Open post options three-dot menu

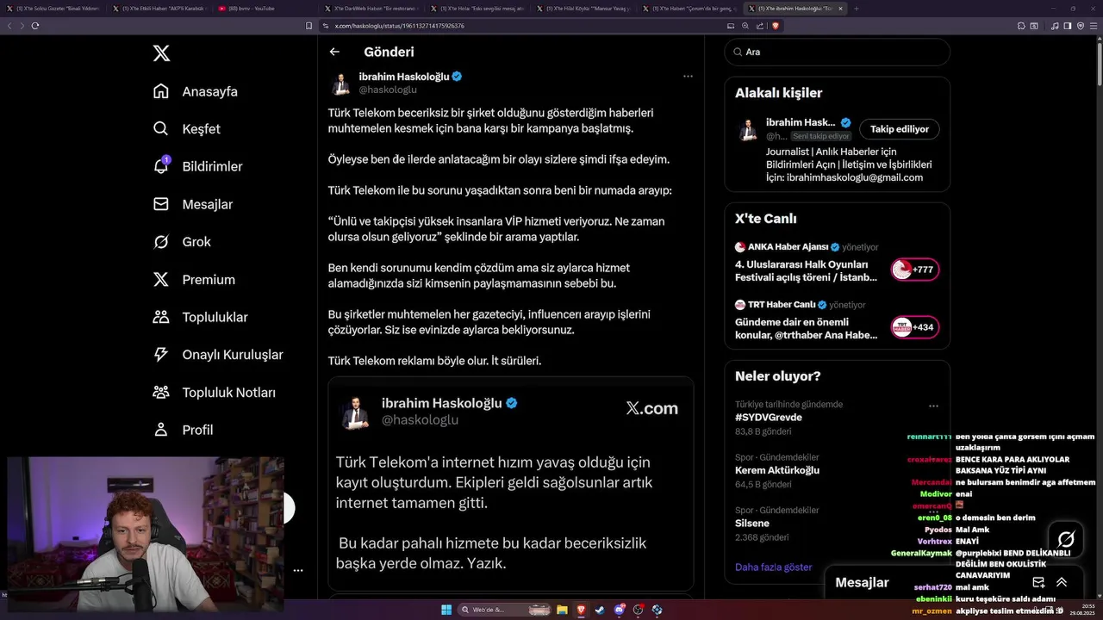point(688,76)
